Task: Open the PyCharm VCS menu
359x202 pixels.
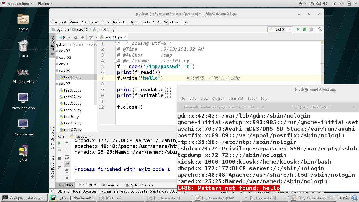Action: tap(157, 22)
